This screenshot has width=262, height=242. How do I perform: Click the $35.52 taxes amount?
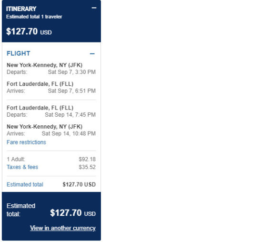pyautogui.click(x=87, y=167)
